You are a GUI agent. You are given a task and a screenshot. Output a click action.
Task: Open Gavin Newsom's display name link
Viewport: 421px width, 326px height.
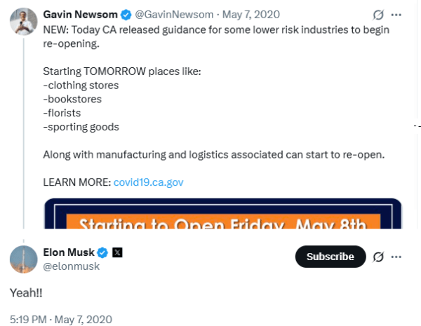click(81, 14)
